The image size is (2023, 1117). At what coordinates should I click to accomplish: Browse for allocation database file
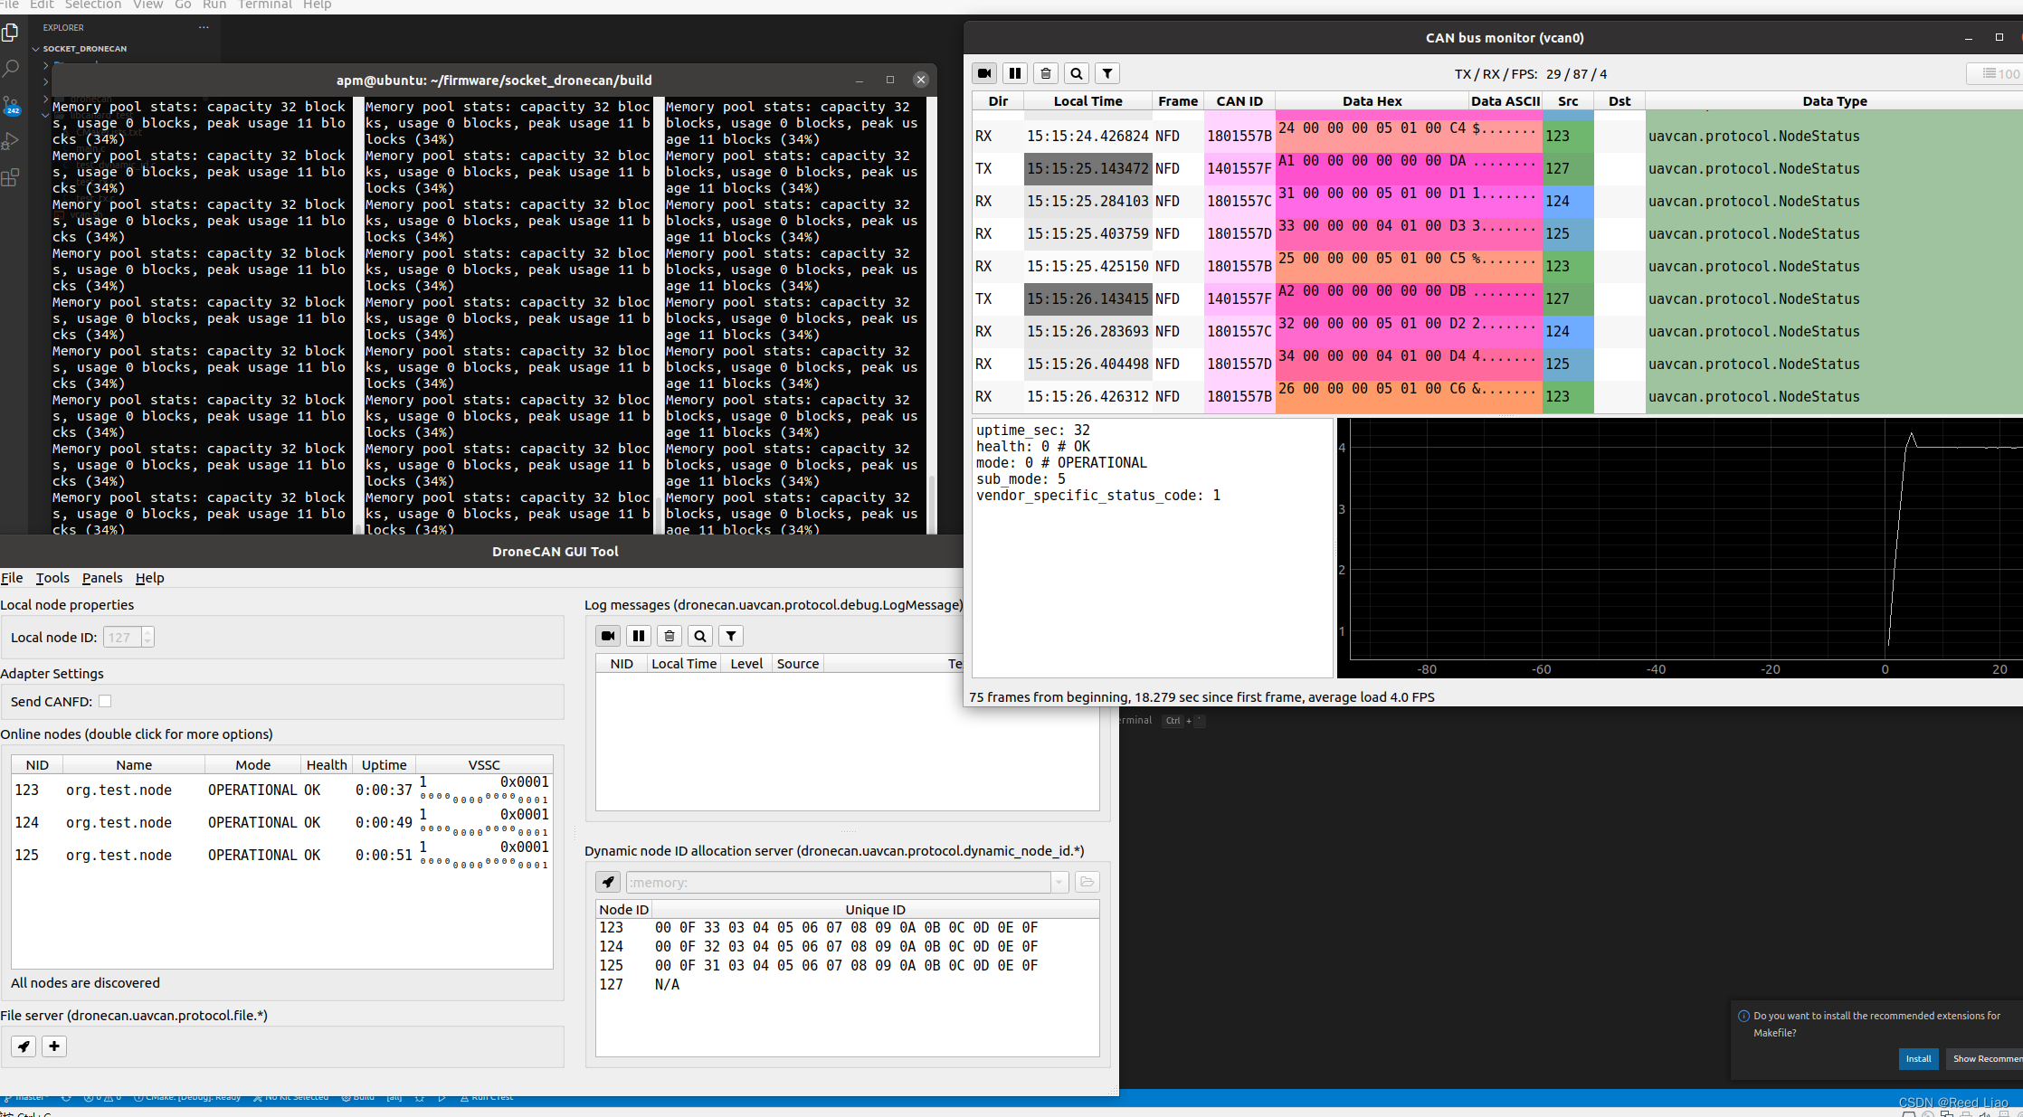tap(1087, 882)
